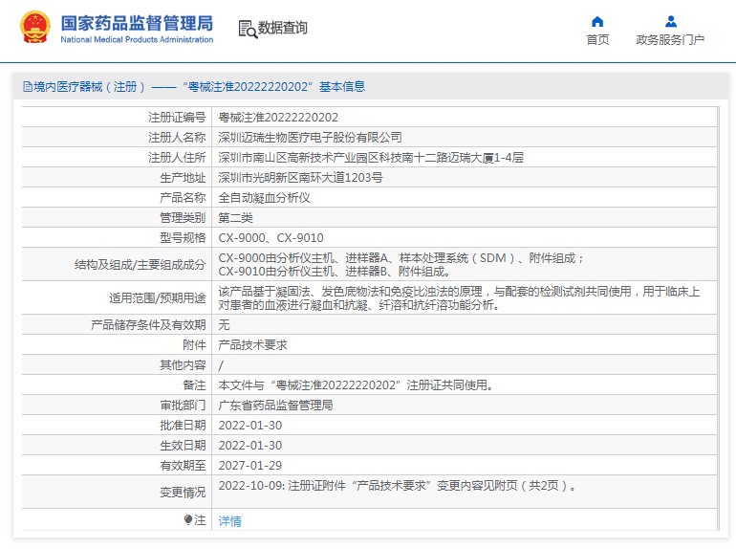
Task: Click the approval department 广东省药品监督管理局 cell
Action: [x=275, y=405]
